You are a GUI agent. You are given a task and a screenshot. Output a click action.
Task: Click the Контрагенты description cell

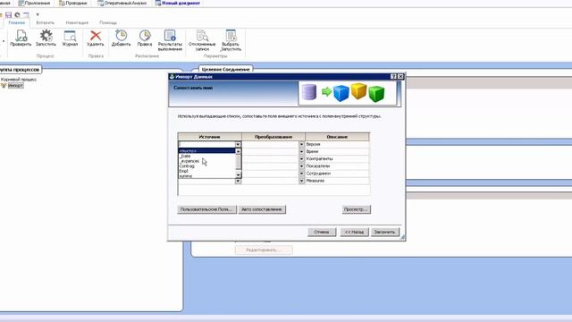[337, 159]
